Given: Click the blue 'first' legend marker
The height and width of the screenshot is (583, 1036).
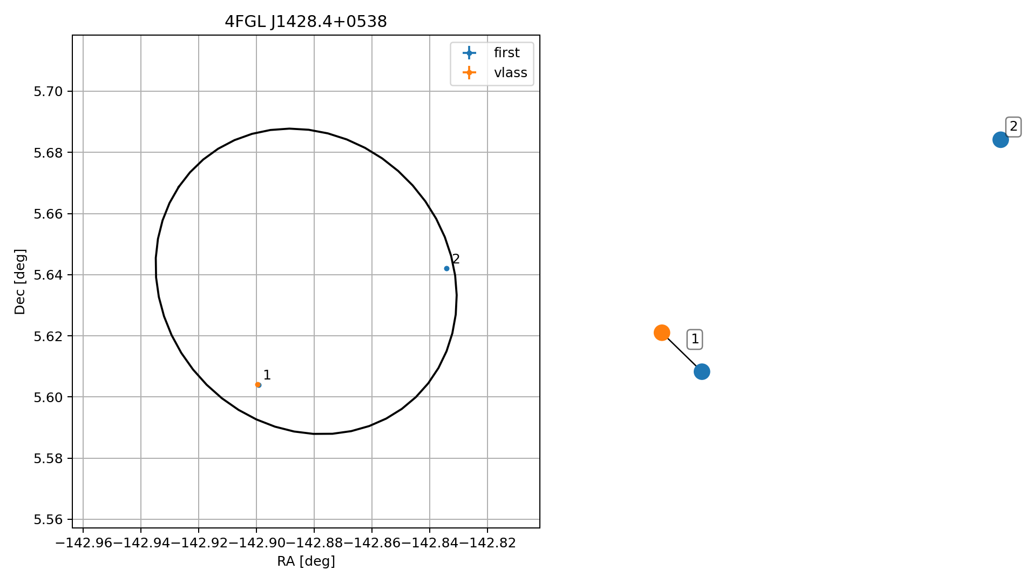Looking at the screenshot, I should 469,52.
